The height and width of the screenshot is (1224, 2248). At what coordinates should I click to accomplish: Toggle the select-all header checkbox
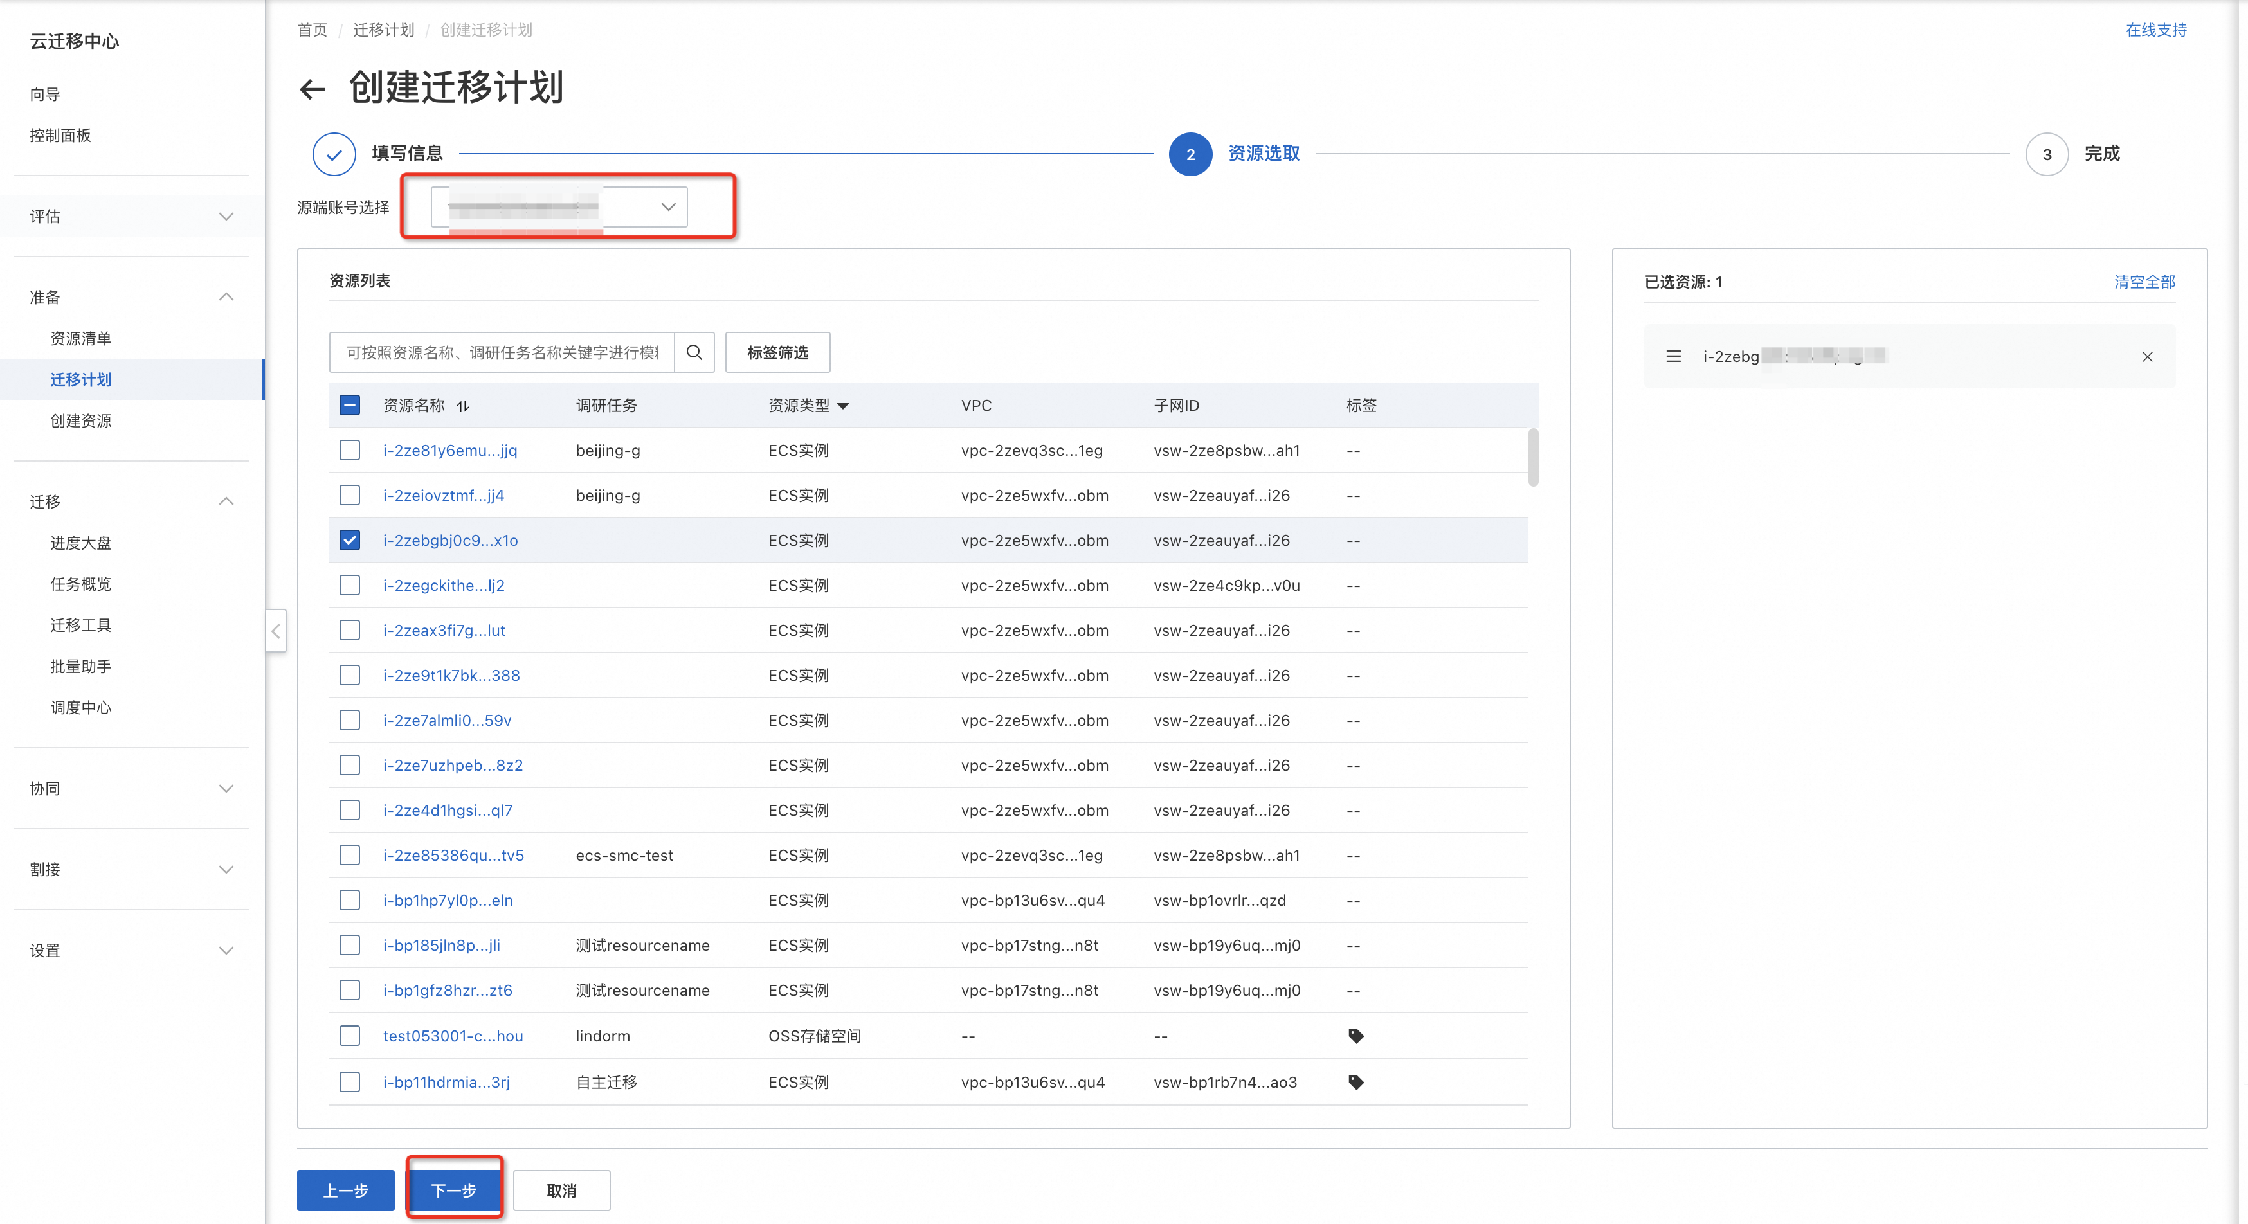pyautogui.click(x=350, y=406)
